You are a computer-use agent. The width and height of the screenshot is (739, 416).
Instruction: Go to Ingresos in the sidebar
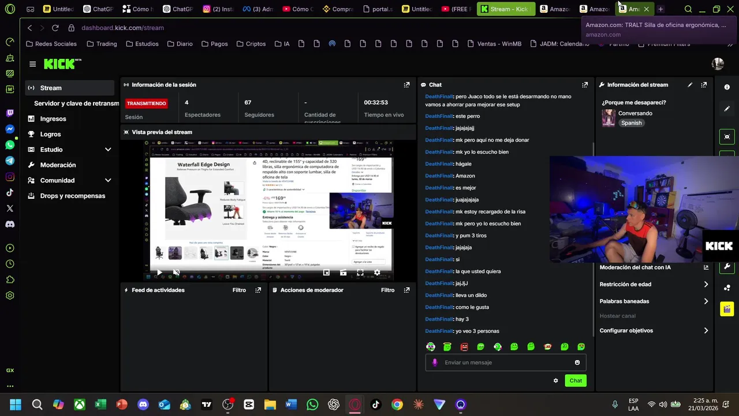53,118
